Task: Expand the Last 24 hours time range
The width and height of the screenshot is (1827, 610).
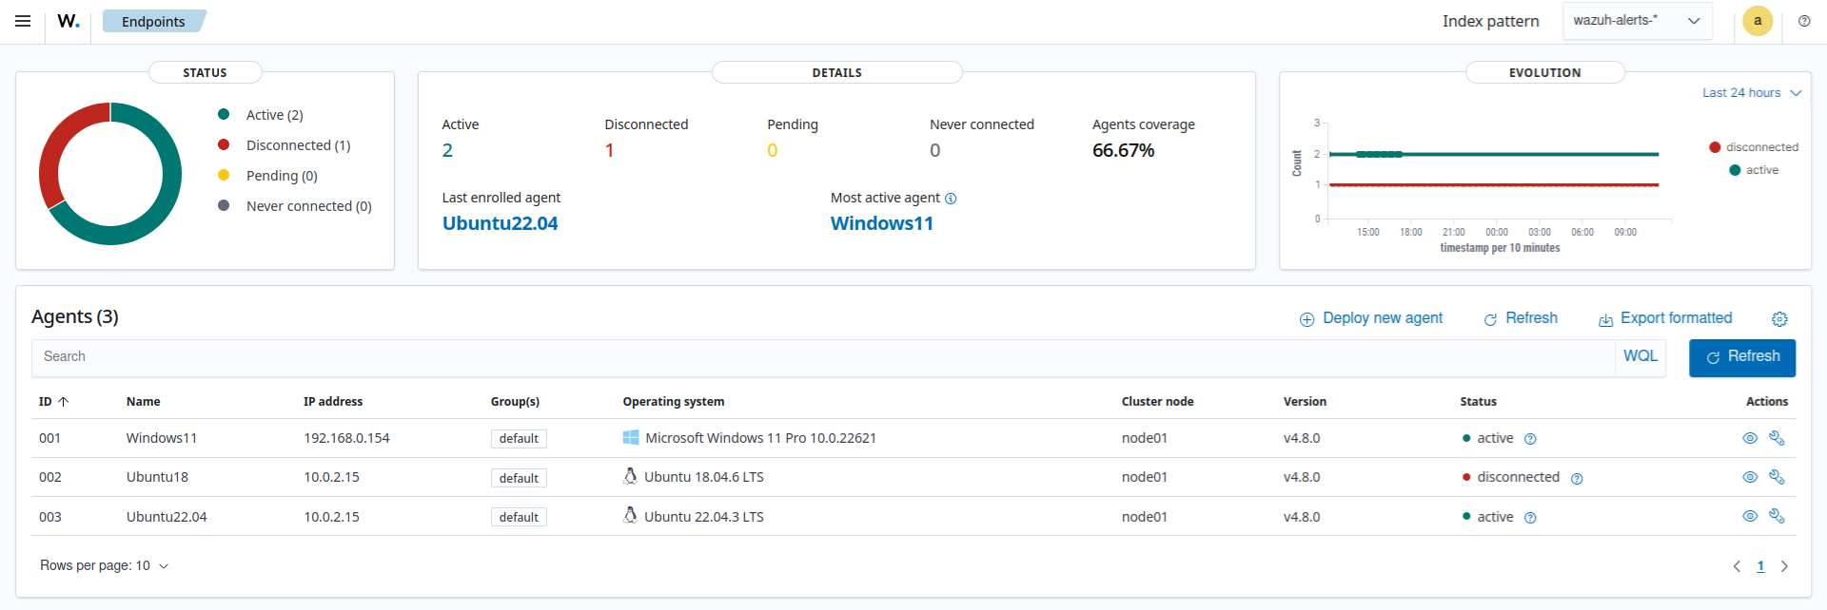Action: (1752, 93)
